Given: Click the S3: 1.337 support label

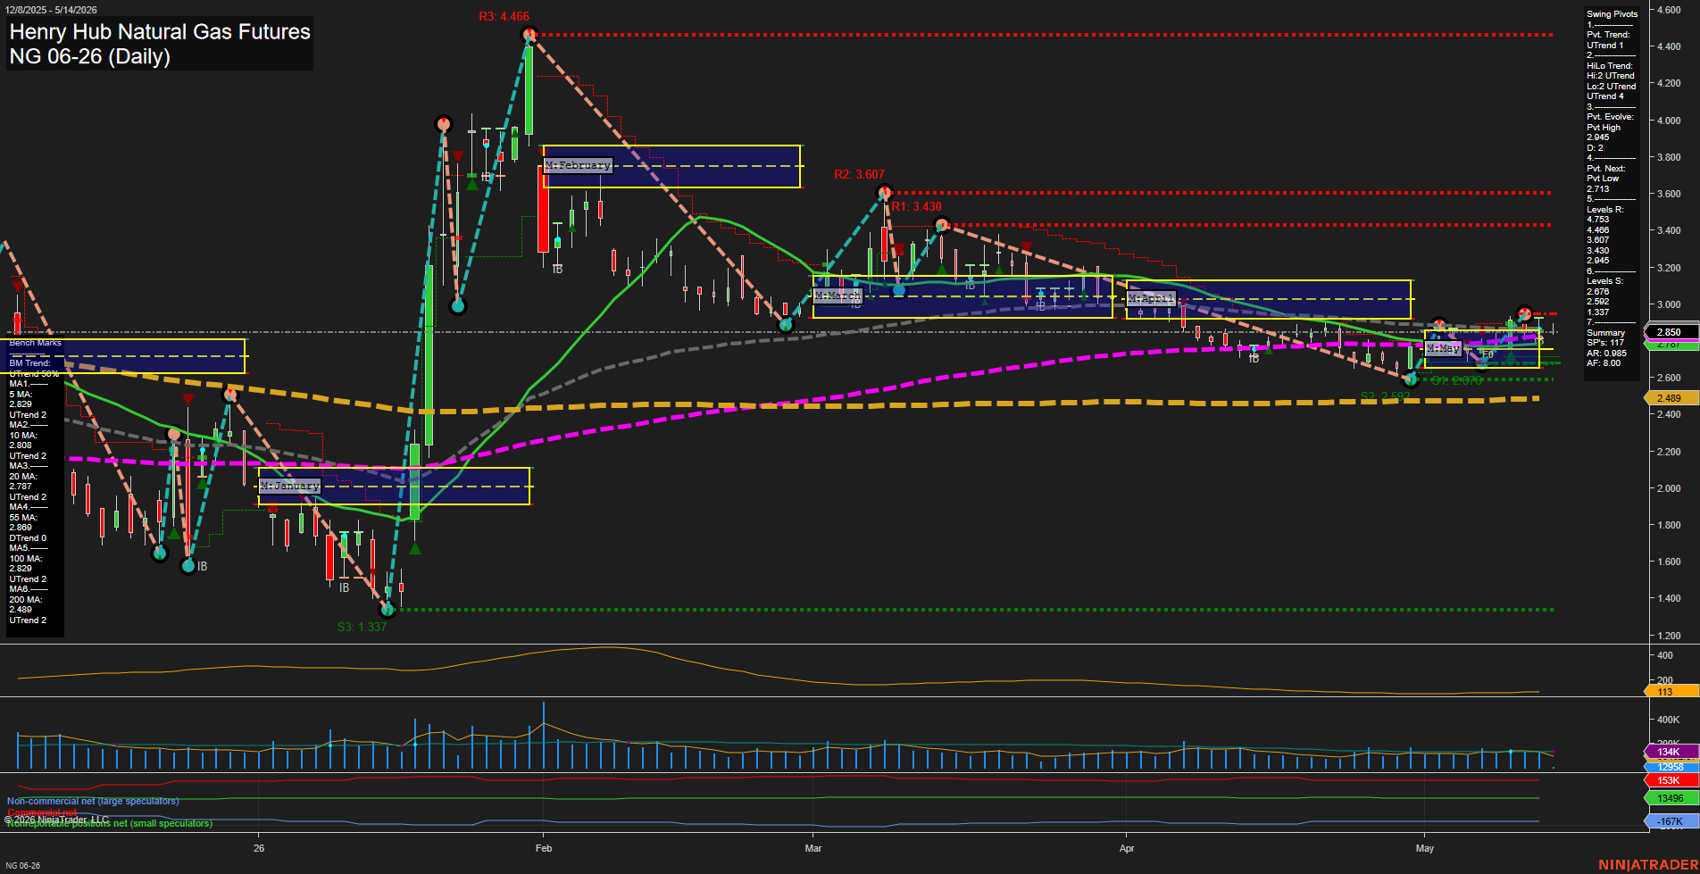Looking at the screenshot, I should [362, 628].
